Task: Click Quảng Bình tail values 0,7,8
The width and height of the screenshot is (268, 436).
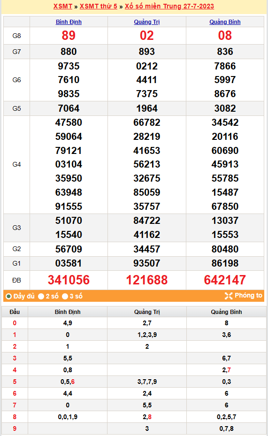Action: pyautogui.click(x=227, y=429)
